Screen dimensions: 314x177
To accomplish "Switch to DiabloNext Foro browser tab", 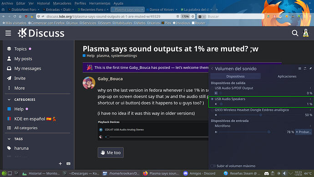I will 24,10.
